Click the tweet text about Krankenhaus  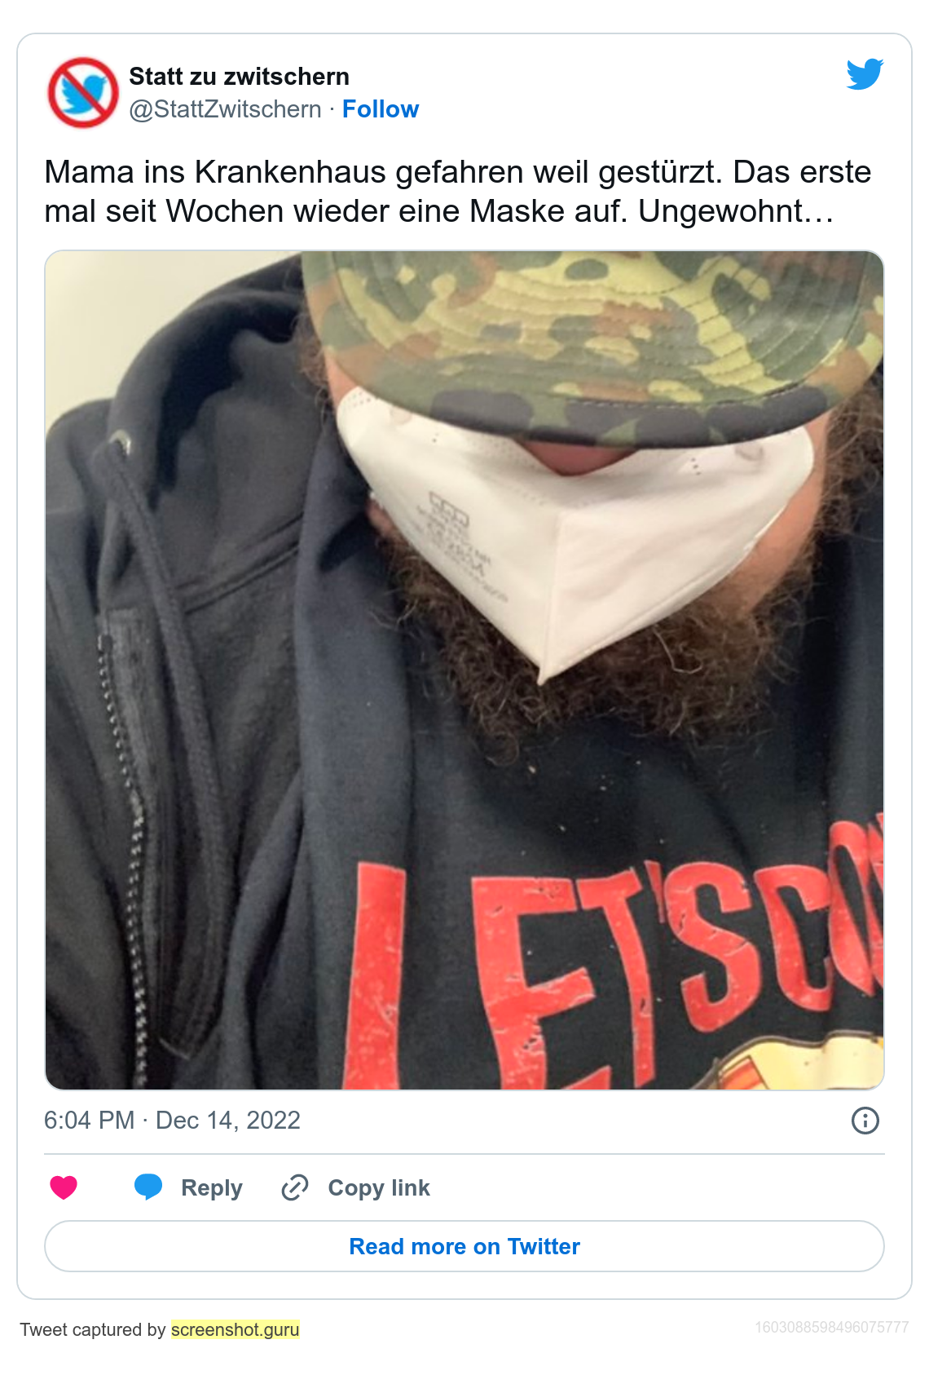click(458, 192)
